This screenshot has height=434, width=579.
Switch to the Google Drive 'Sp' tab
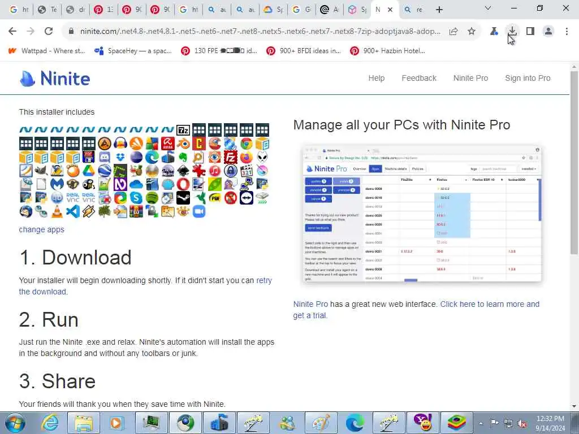[x=274, y=10]
